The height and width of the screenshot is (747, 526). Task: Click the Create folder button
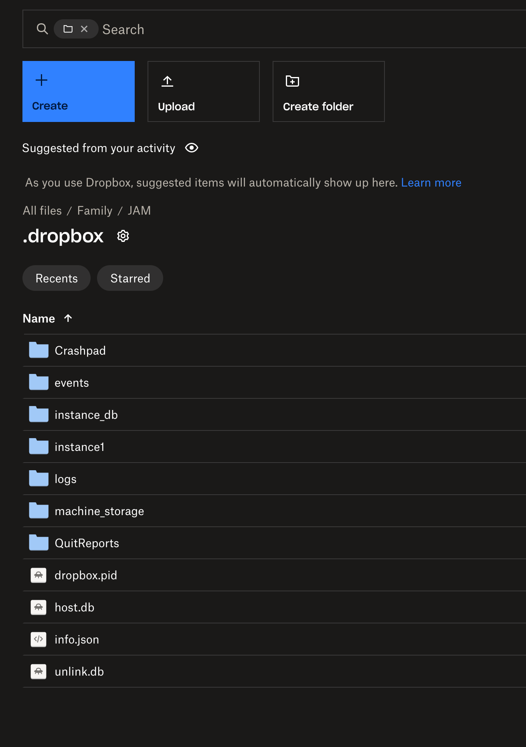[329, 91]
